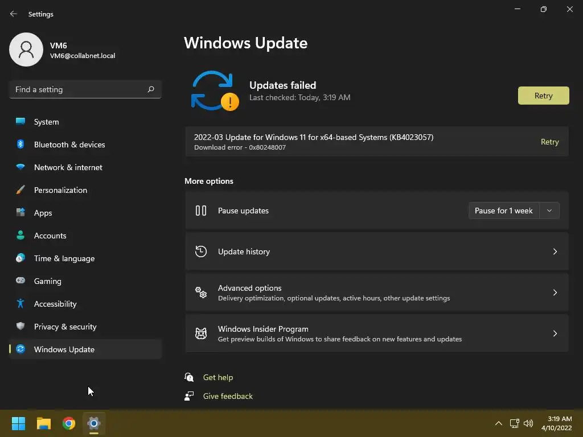
Task: Click the Get help headset icon
Action: (x=189, y=377)
